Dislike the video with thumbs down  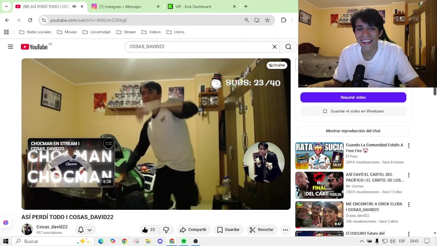pos(166,230)
